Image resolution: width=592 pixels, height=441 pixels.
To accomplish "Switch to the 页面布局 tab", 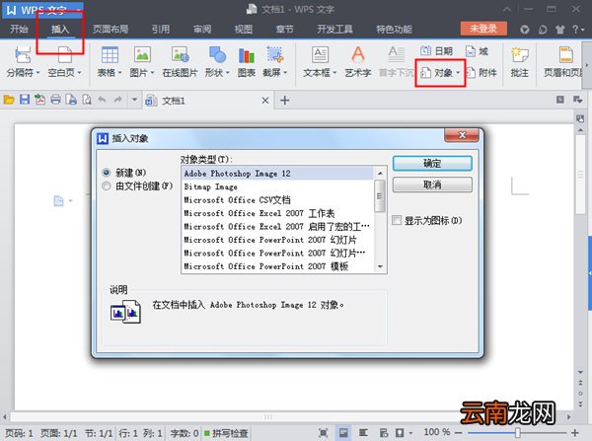I will coord(111,29).
